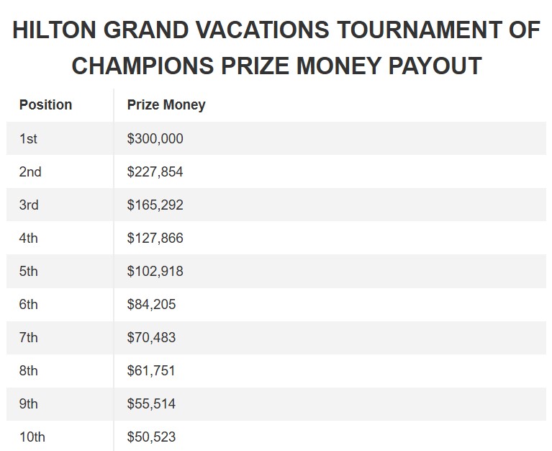The image size is (552, 451).
Task: Click the $300,000 prize amount
Action: click(155, 138)
